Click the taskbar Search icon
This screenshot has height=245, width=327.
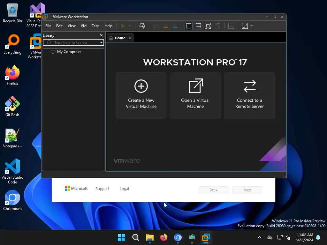[x=135, y=237]
